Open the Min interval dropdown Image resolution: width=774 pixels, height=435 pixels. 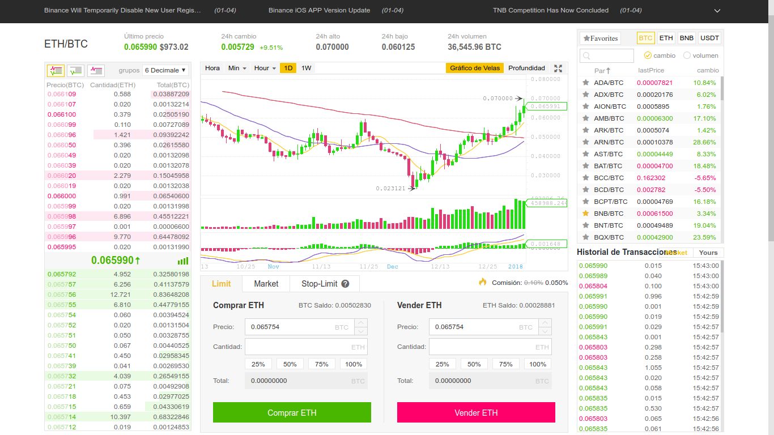coord(237,68)
